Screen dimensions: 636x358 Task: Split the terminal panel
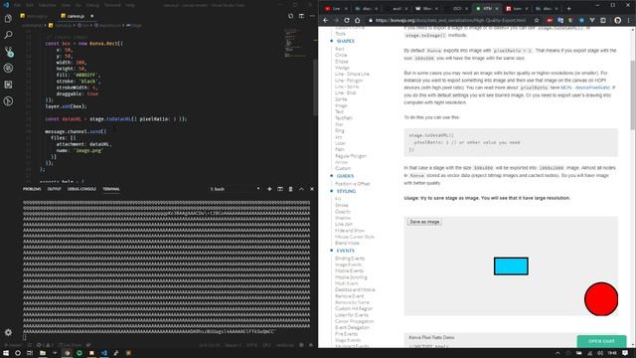point(280,189)
